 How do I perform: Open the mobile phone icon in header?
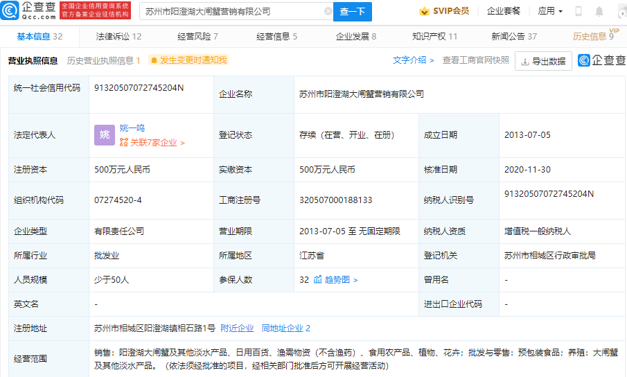[579, 11]
